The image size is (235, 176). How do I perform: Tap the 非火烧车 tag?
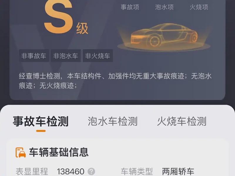point(98,56)
